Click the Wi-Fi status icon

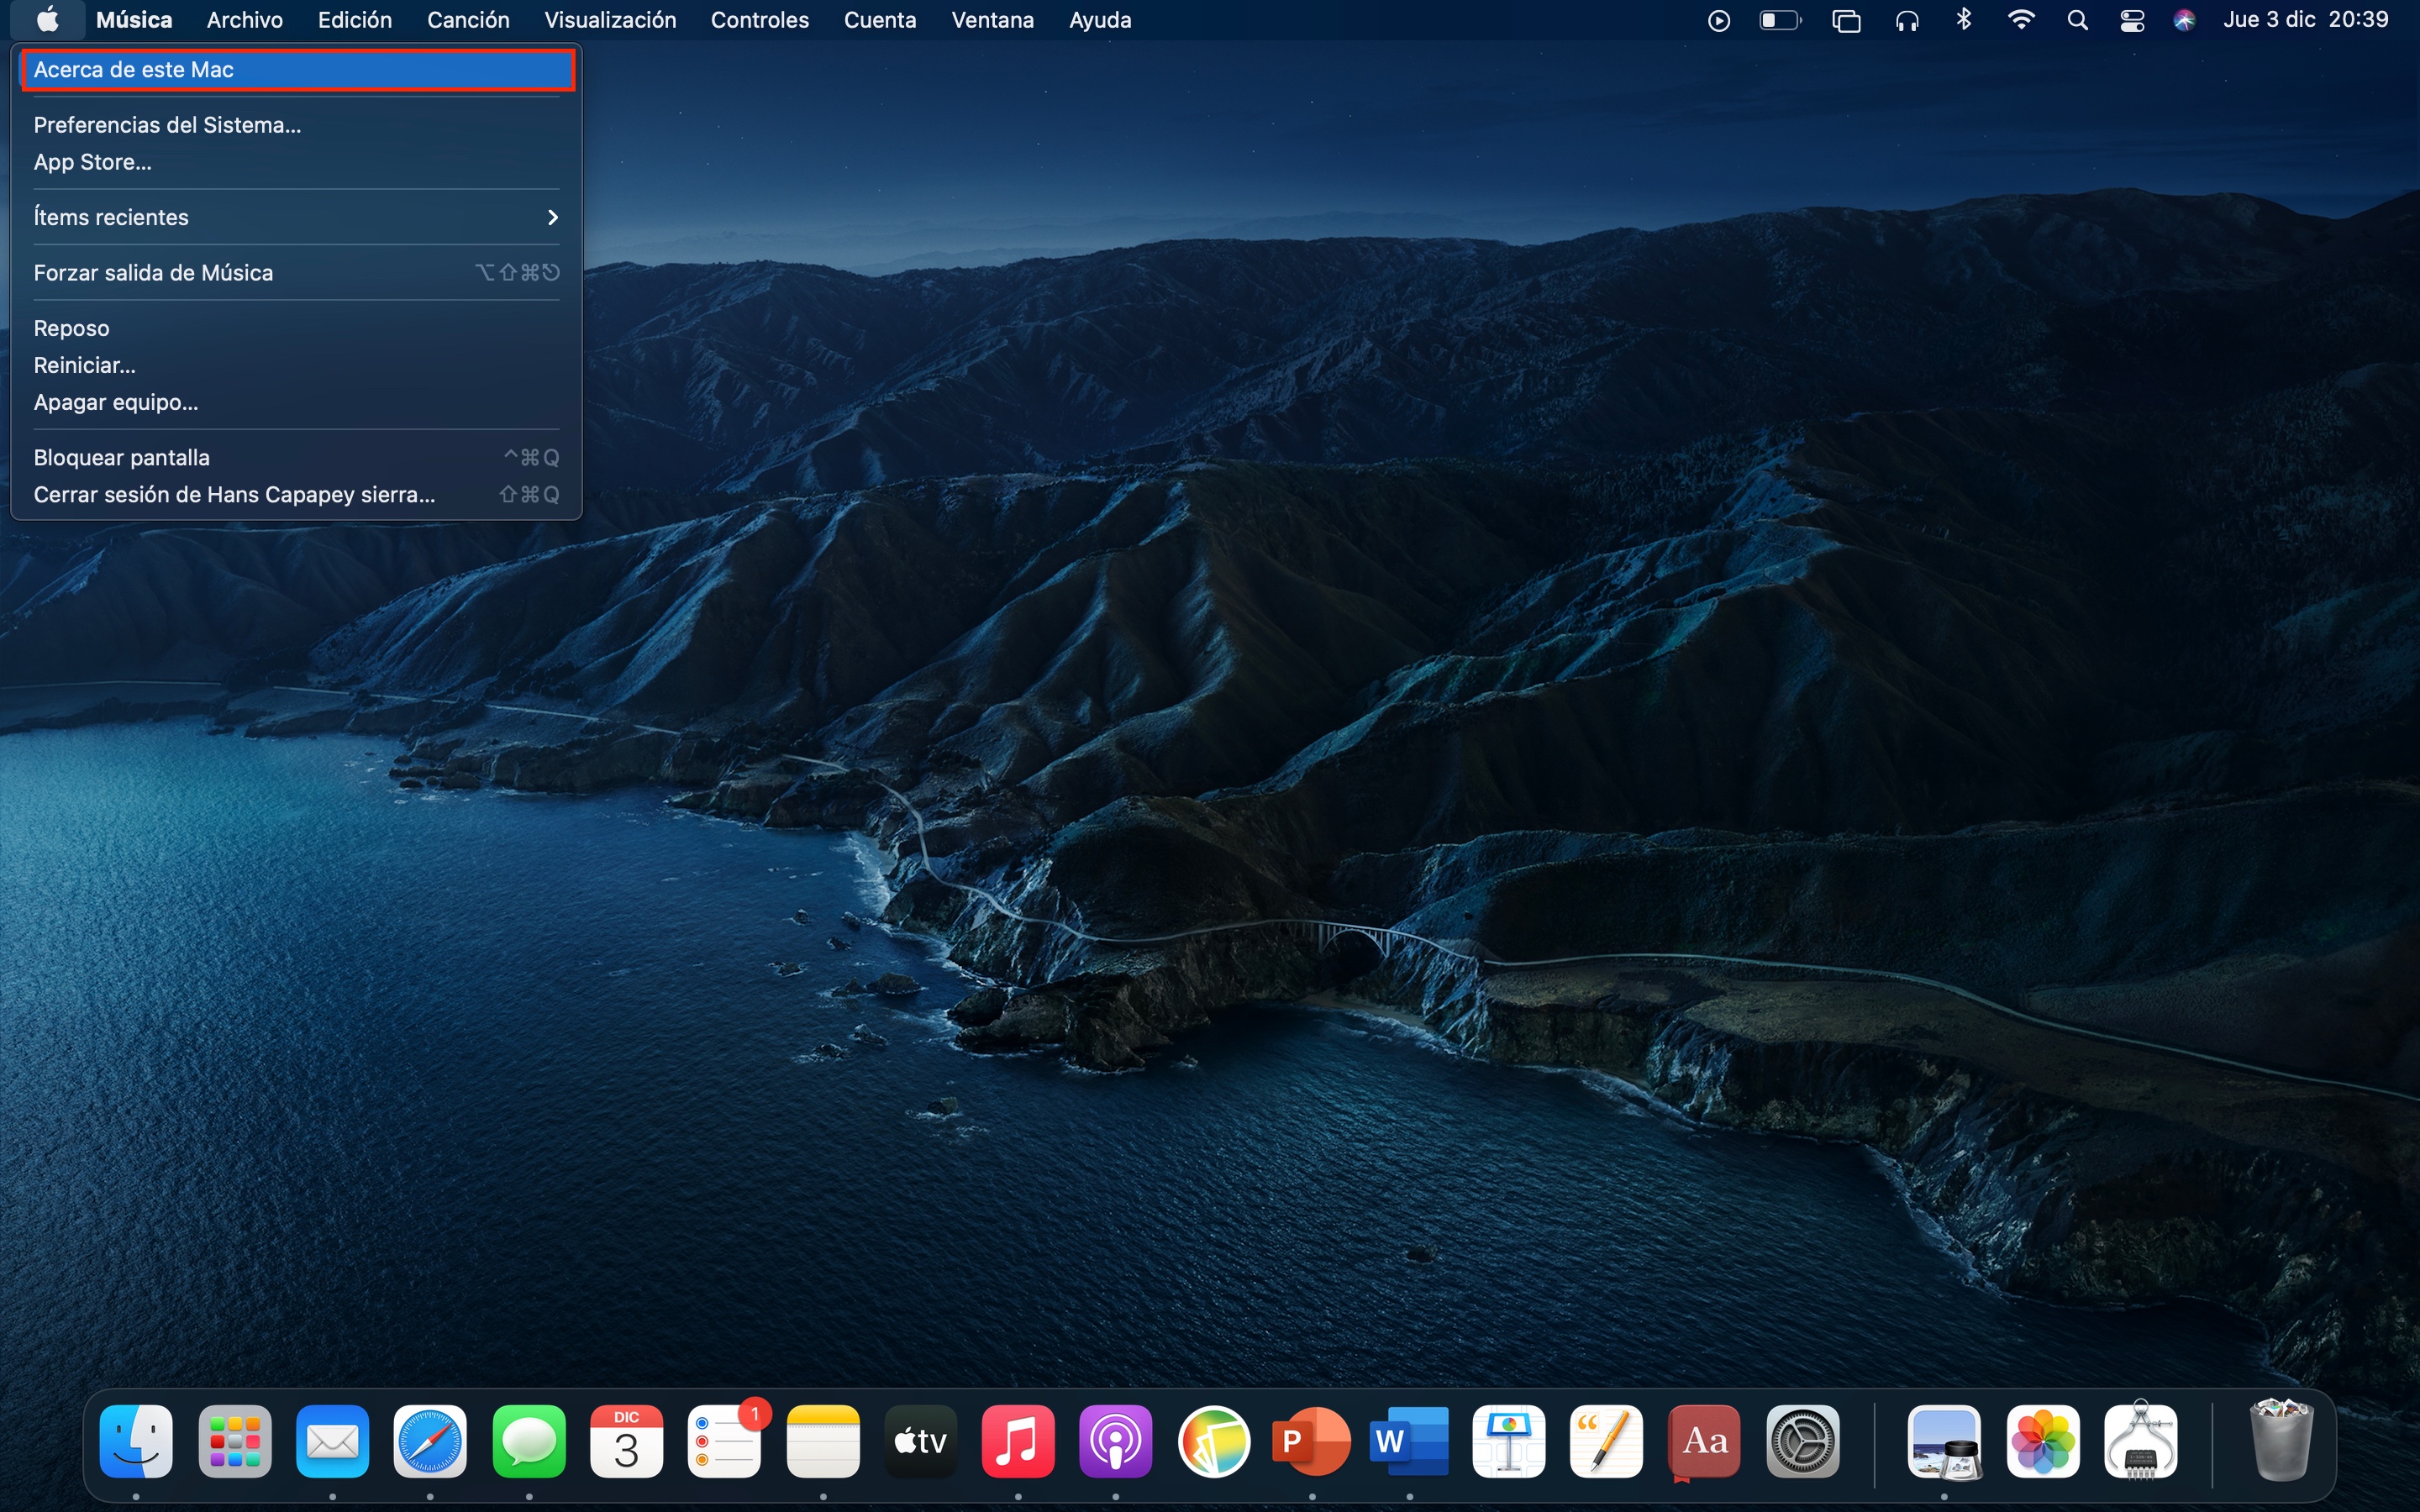(x=2020, y=20)
